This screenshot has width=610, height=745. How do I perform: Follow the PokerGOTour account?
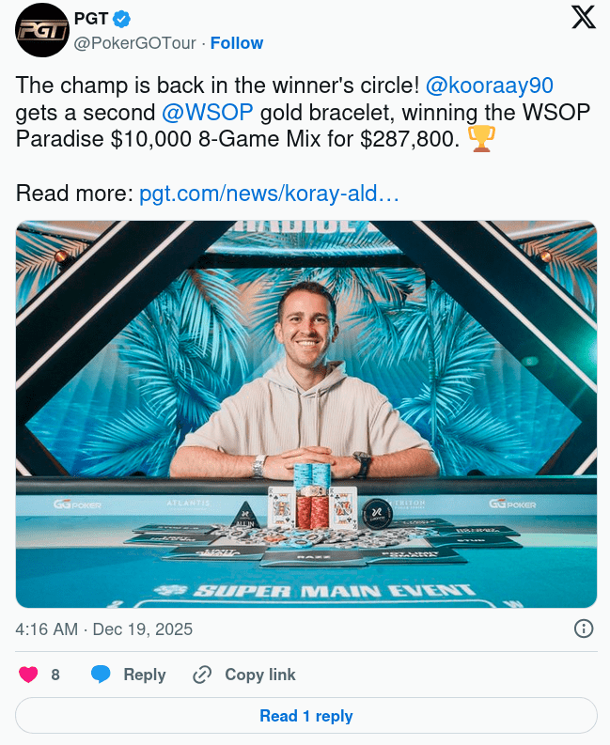click(236, 43)
